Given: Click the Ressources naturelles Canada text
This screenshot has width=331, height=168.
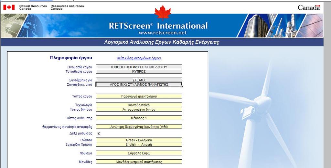Looking at the screenshot, I should [67, 7].
